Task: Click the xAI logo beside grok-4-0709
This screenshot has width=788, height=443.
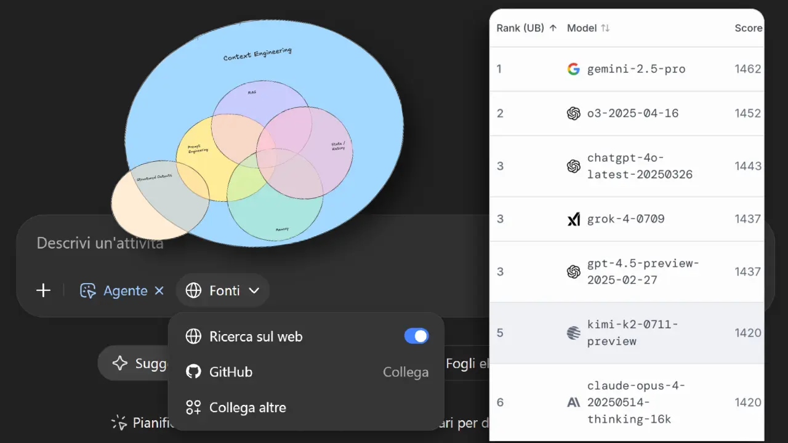Action: [x=573, y=219]
